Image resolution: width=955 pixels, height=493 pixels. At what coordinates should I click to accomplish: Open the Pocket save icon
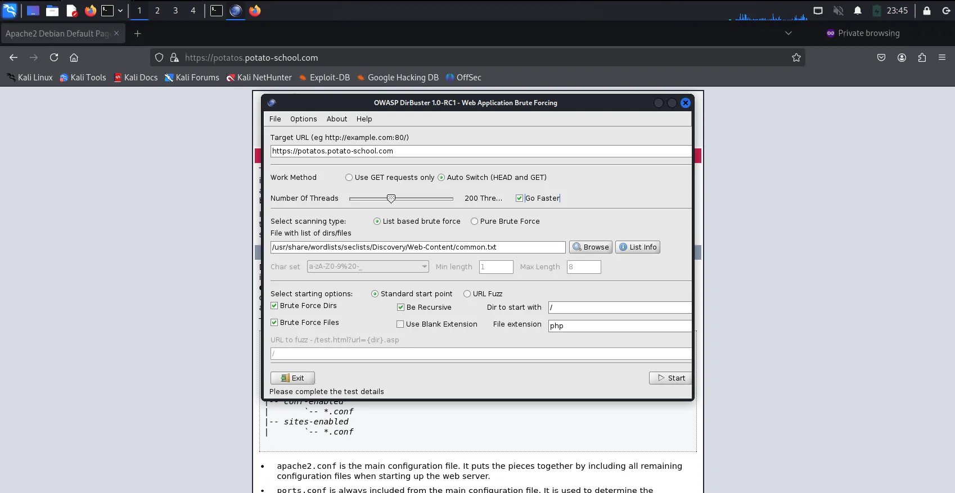tap(881, 57)
